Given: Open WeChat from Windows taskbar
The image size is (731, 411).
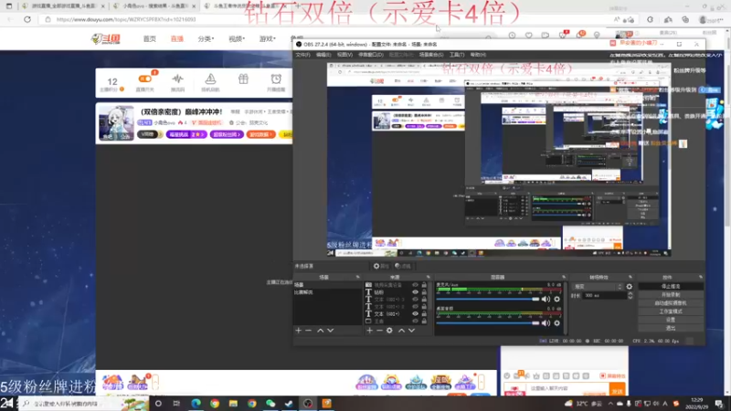Looking at the screenshot, I should tap(270, 404).
